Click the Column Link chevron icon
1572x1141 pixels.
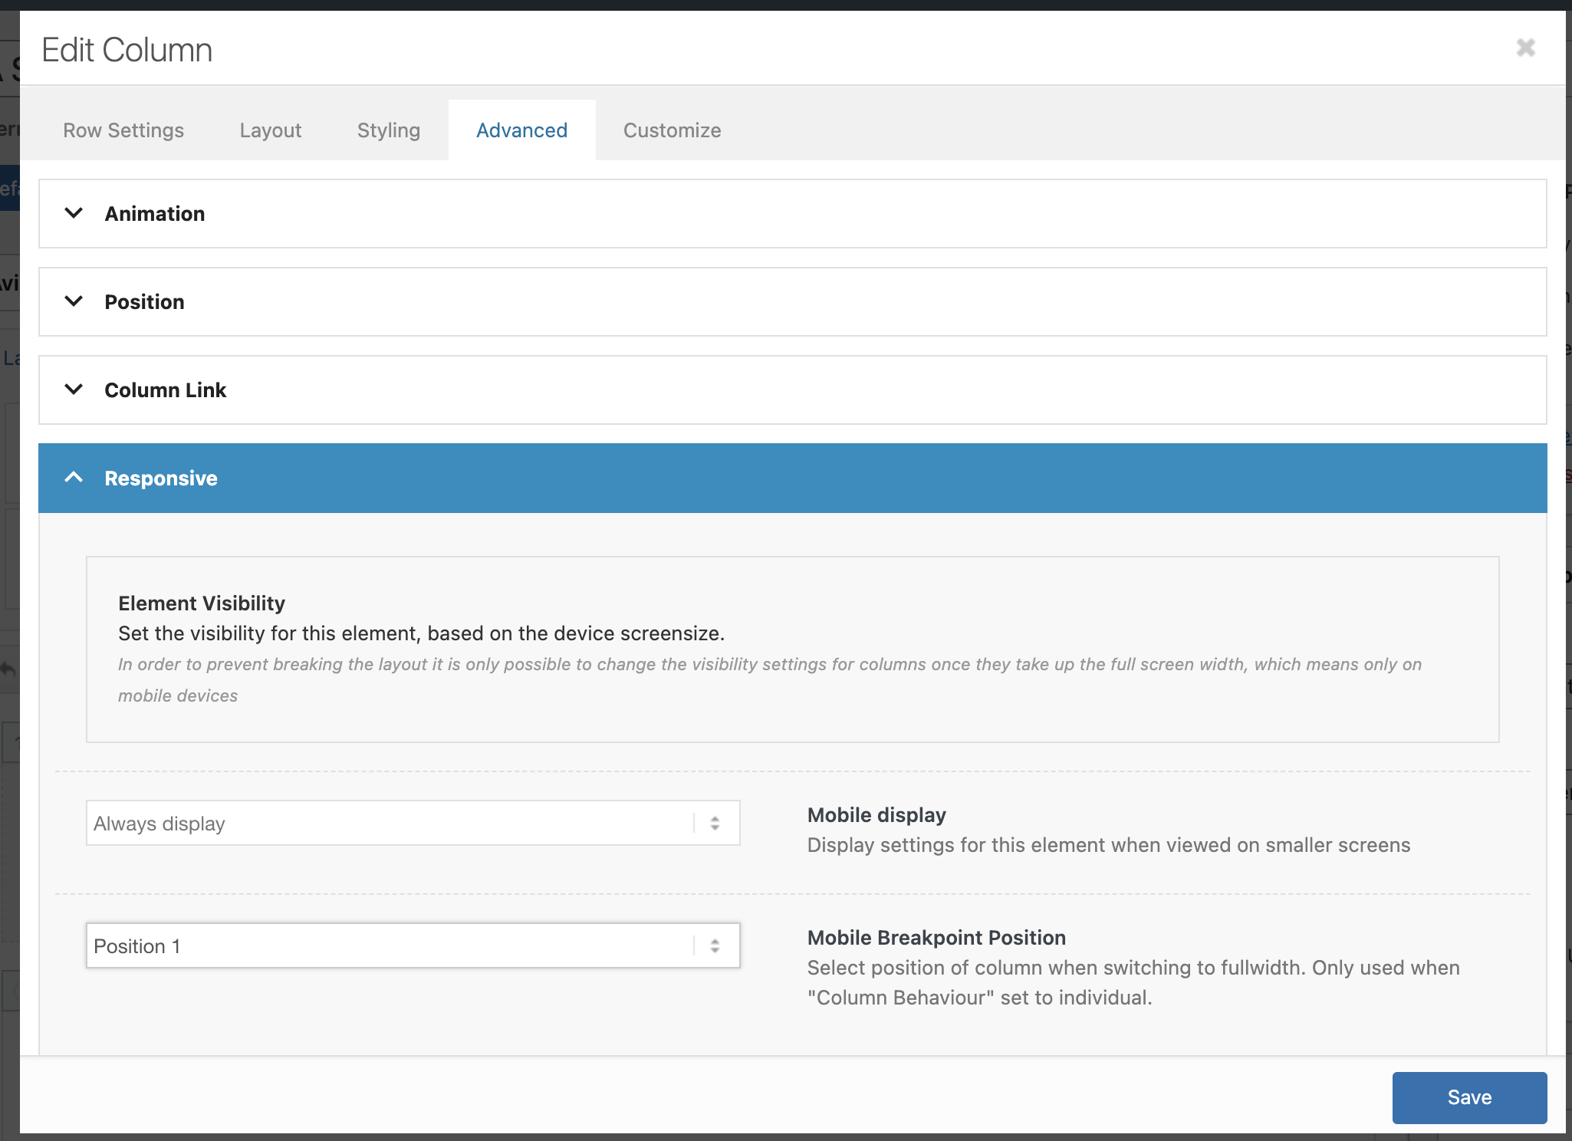(x=74, y=390)
